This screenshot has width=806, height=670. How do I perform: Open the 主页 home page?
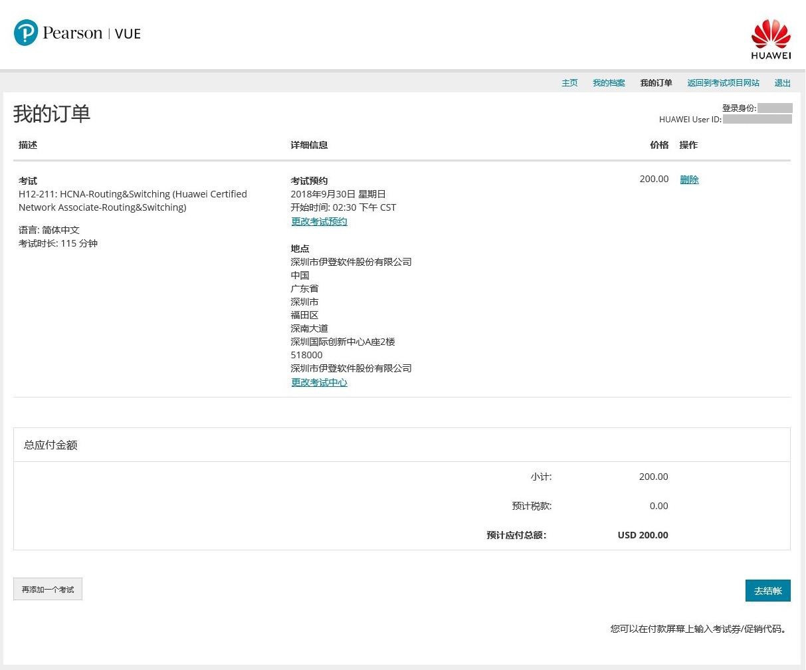[x=569, y=83]
